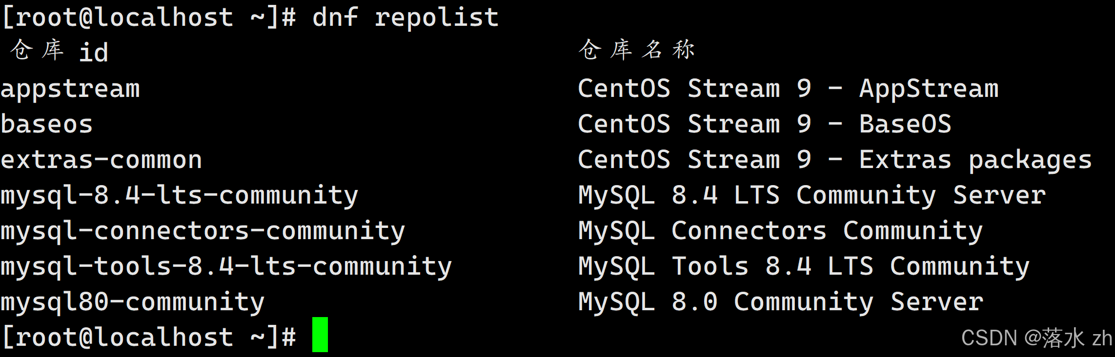1115x357 pixels.
Task: Click the green terminal cursor block
Action: (x=320, y=335)
